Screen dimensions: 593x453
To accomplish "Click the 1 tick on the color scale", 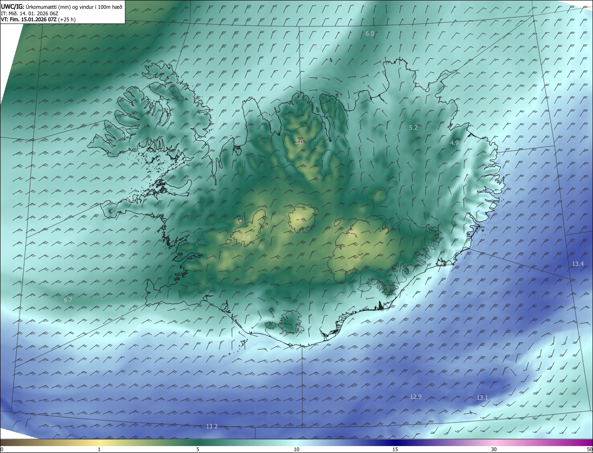I will pyautogui.click(x=99, y=450).
